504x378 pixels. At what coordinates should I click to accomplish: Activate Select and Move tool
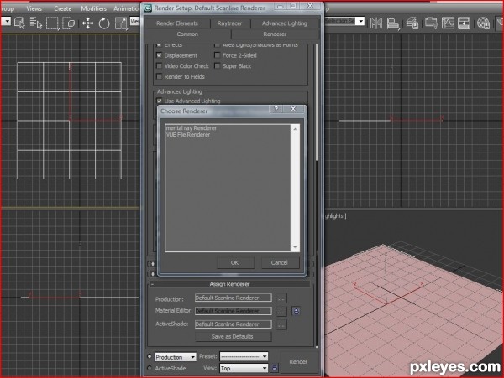87,23
